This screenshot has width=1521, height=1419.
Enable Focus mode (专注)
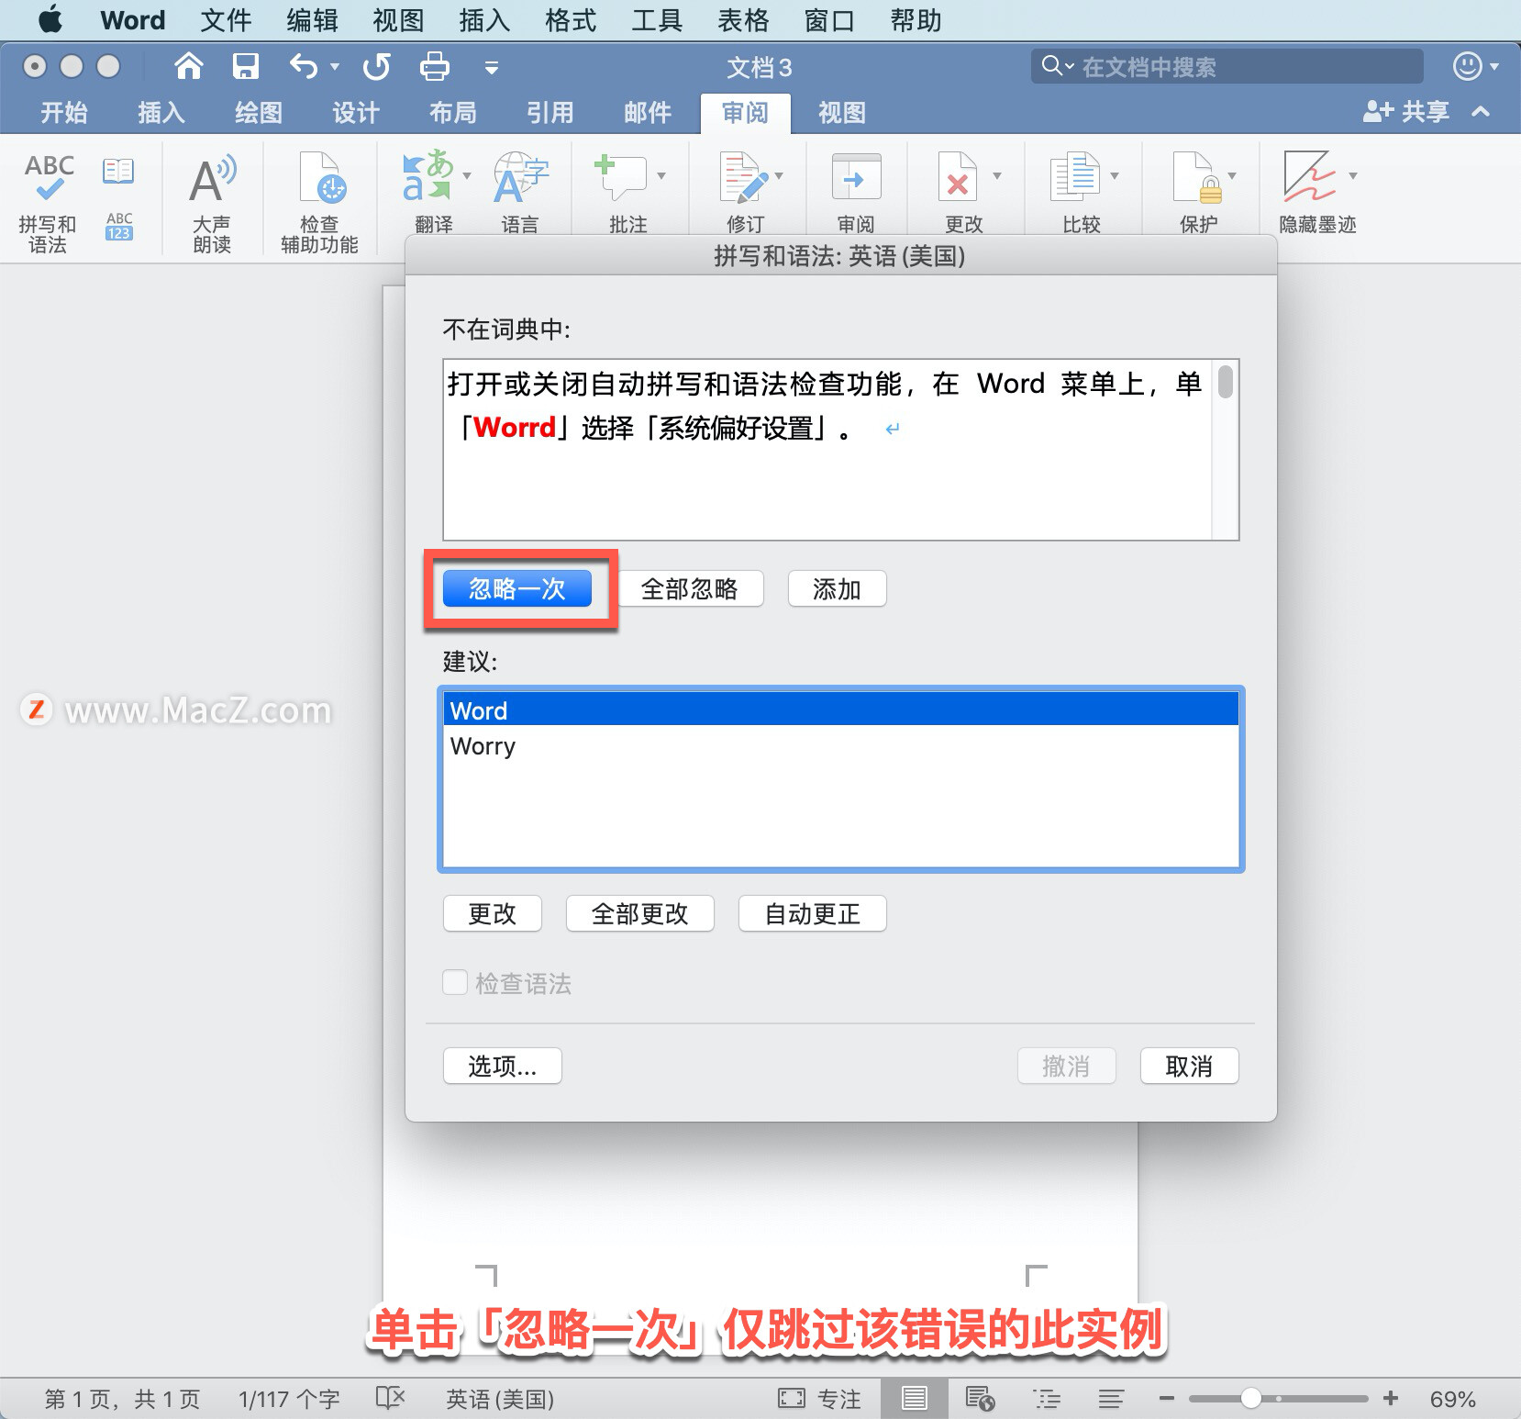(x=819, y=1398)
